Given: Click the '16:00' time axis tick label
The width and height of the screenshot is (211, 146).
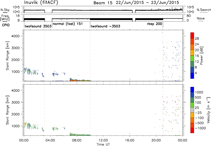Looking at the screenshot, I should click(x=130, y=140).
